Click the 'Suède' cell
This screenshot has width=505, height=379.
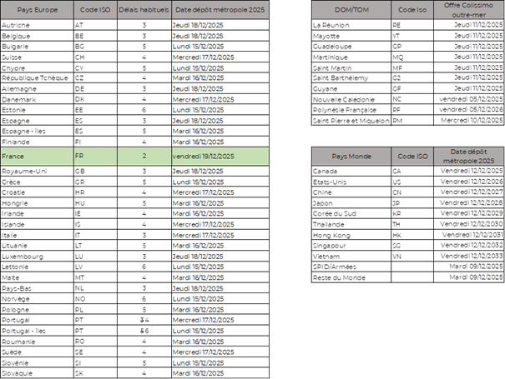(x=37, y=352)
